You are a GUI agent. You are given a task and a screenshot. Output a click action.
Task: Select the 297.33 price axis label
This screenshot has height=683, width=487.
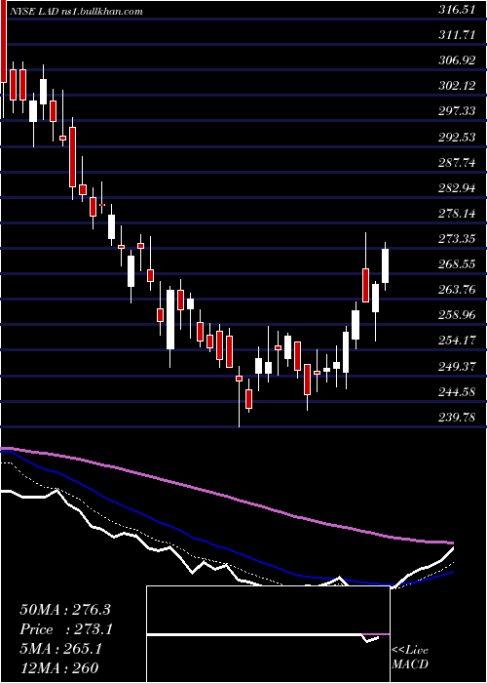pos(457,111)
